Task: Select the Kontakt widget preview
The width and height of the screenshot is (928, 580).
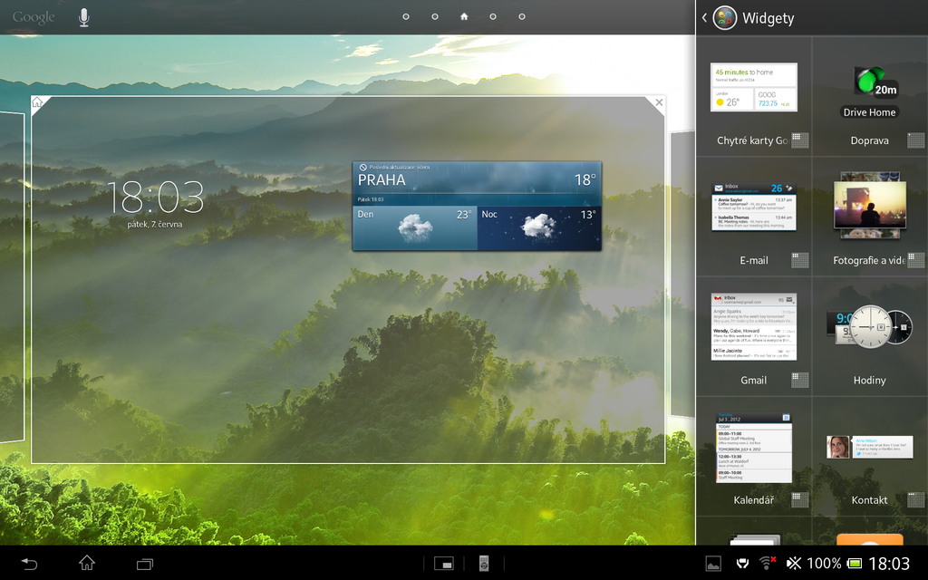Action: pos(868,446)
